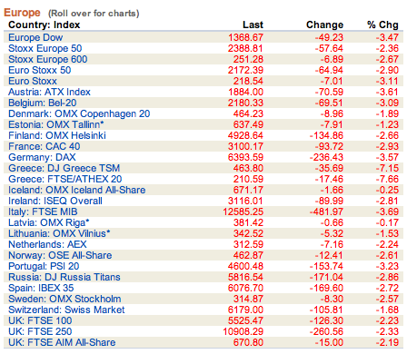The image size is (407, 354).
Task: Click the Stoxx Europe 50 link
Action: tap(45, 48)
